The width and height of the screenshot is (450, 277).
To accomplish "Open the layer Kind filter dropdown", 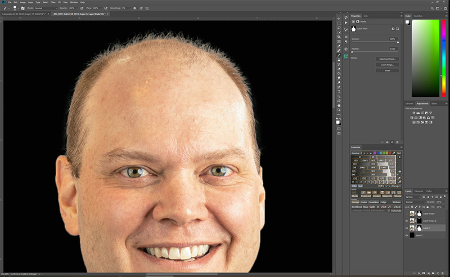I will [x=413, y=197].
